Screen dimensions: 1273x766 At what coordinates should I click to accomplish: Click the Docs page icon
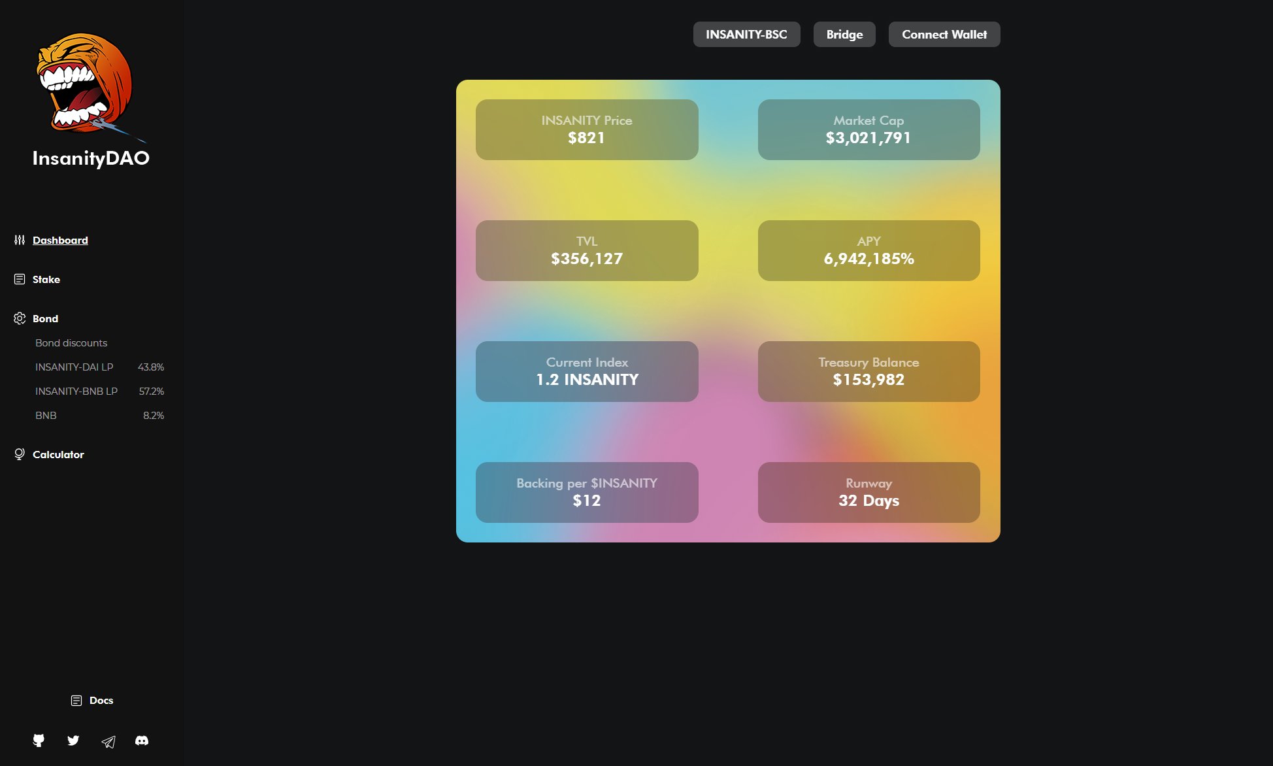coord(76,701)
